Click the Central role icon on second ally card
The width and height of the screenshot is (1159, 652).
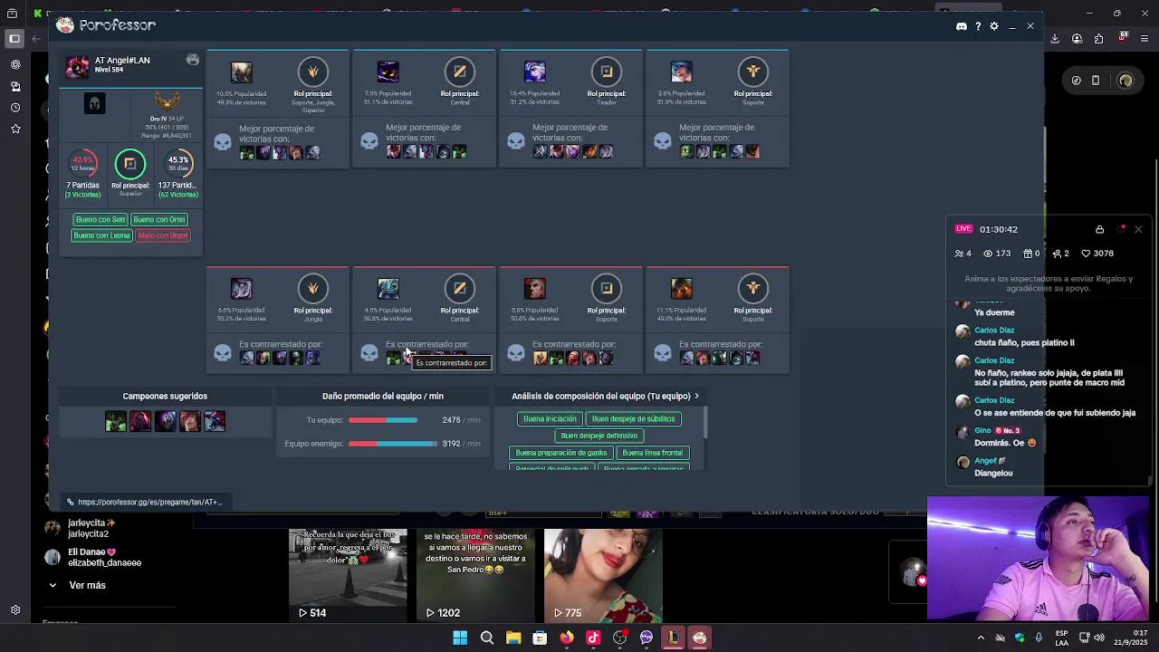pos(460,72)
